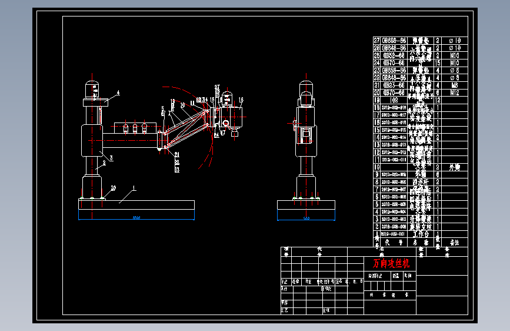Click code "GB70-66" in parts row 20
Screen dimensions: 510x331
click(x=394, y=93)
